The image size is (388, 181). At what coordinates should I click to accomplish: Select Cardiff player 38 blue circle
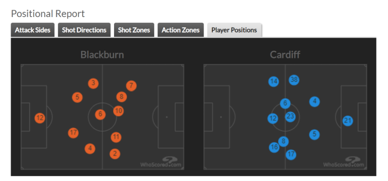point(294,80)
